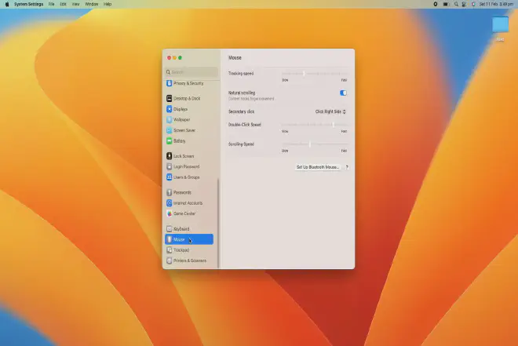Click the Siri icon in menu bar

point(473,4)
